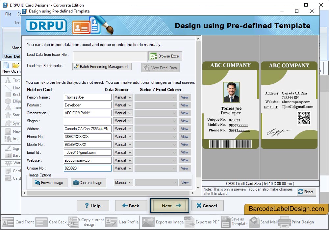Image resolution: width=329 pixels, height=230 pixels.
Task: Select the Triangle tool in sidebar
Action: click(13, 107)
